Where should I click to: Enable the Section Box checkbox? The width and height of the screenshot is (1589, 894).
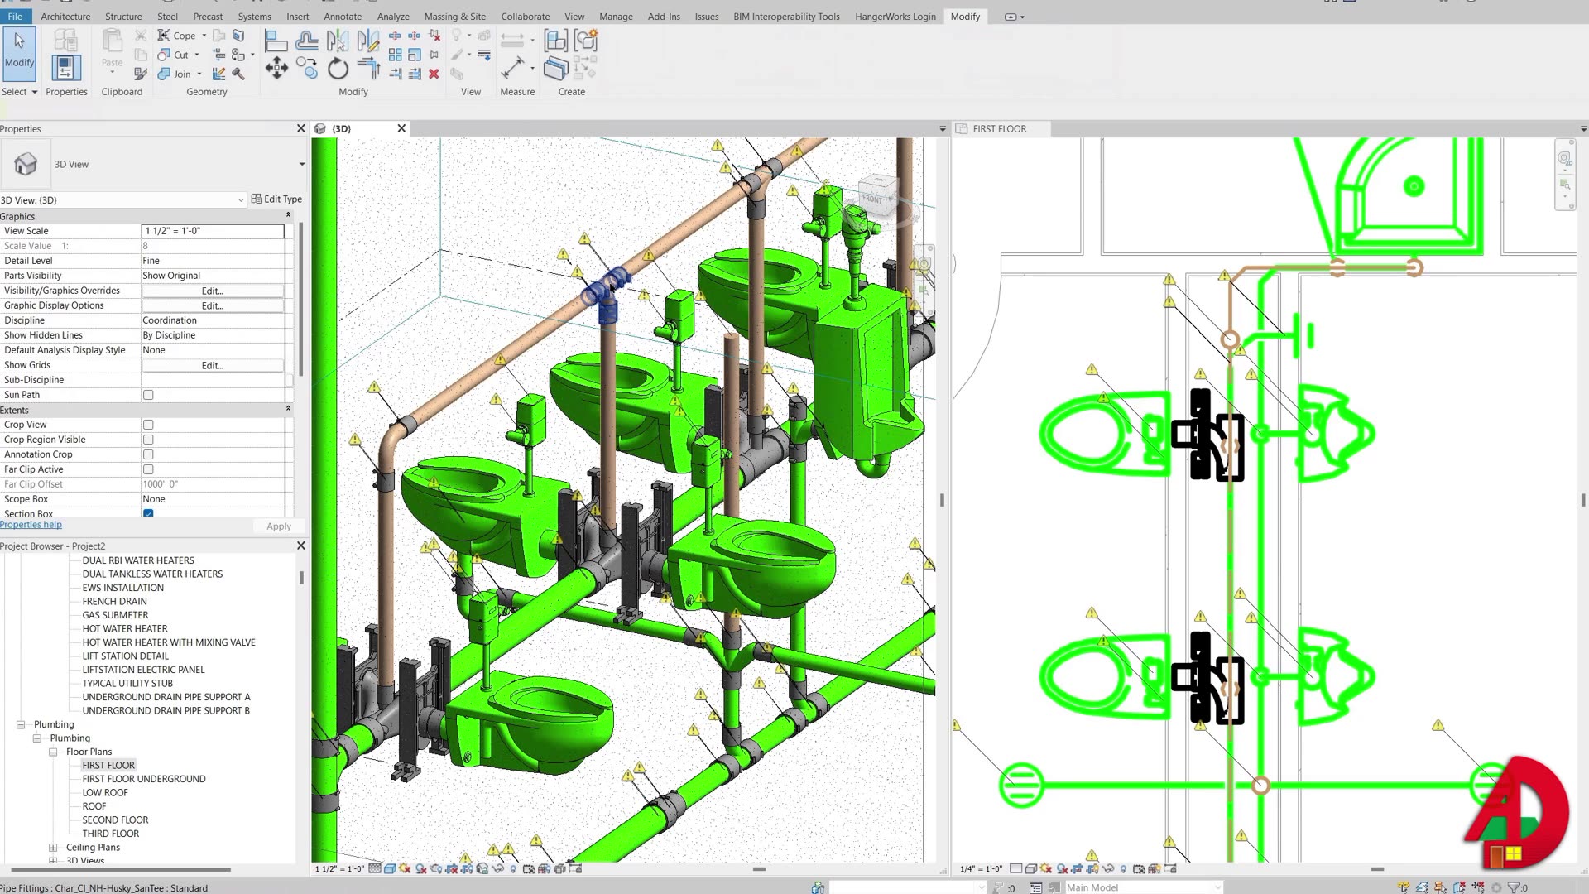[148, 513]
